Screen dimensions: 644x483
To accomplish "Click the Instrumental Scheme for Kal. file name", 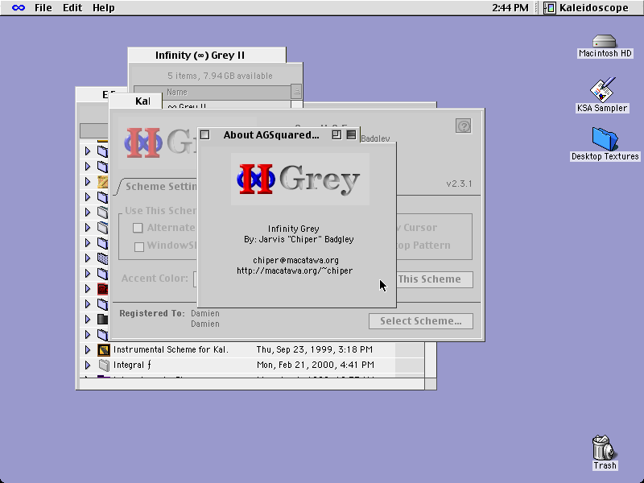I will coord(171,349).
